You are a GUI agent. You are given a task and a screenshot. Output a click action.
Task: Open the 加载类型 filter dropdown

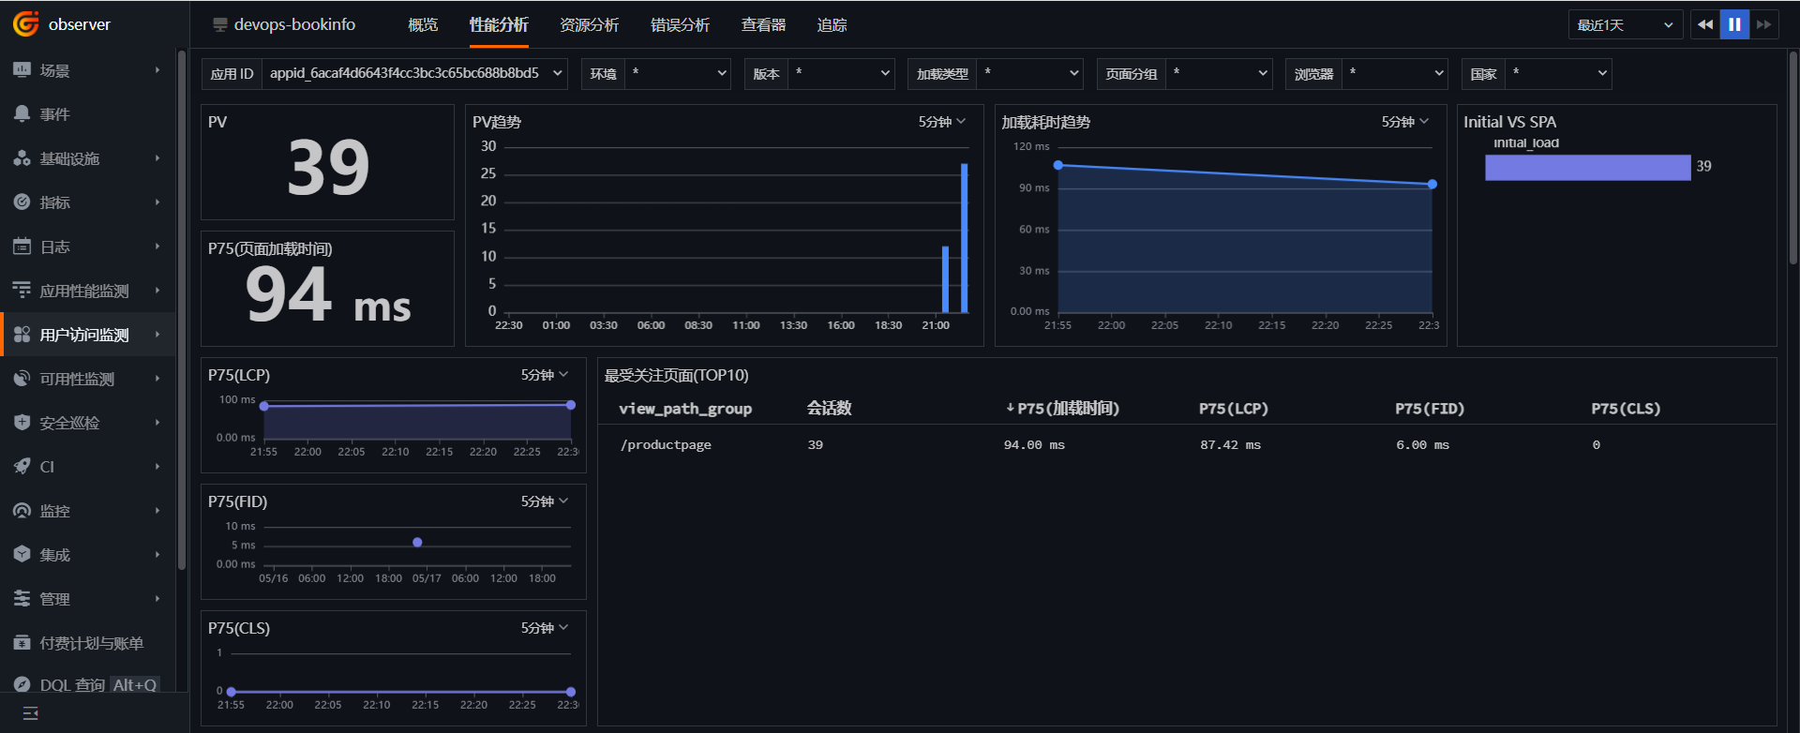point(1029,73)
